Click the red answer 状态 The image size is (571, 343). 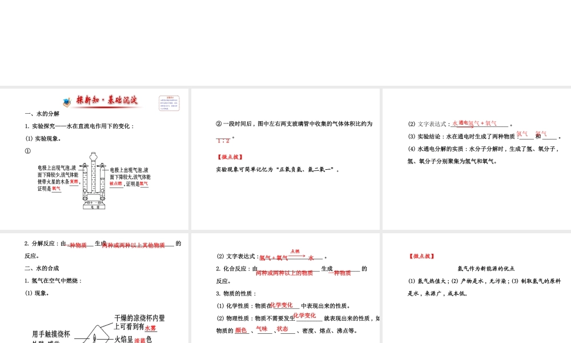click(283, 329)
